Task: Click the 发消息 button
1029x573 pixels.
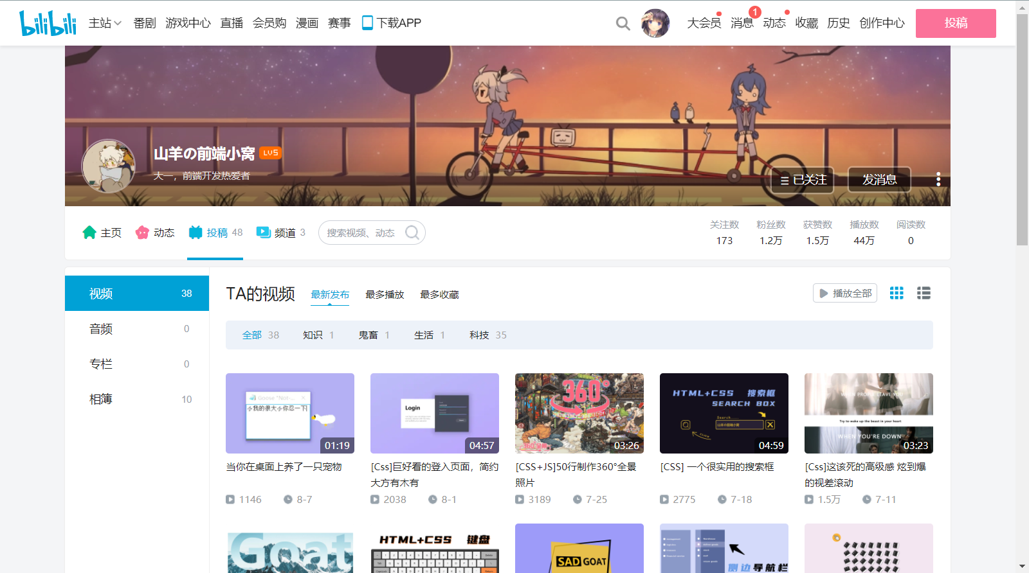Action: coord(880,180)
